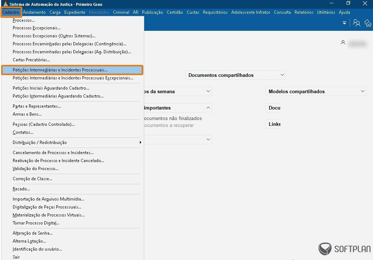Expand Modelos compartilhados panel

click(362, 91)
